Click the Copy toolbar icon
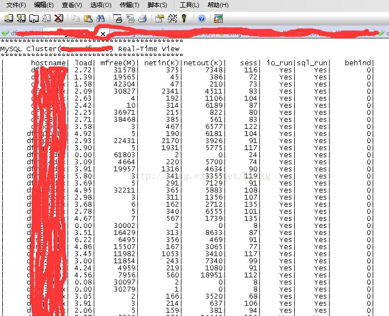Screen dimensions: 389x316 (75, 18)
